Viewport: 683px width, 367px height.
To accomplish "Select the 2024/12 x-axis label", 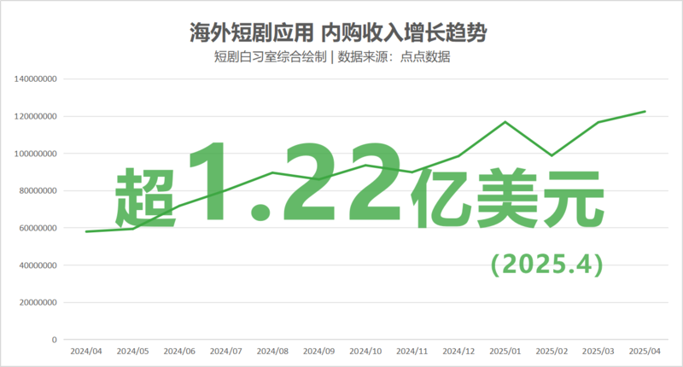I will (x=458, y=351).
